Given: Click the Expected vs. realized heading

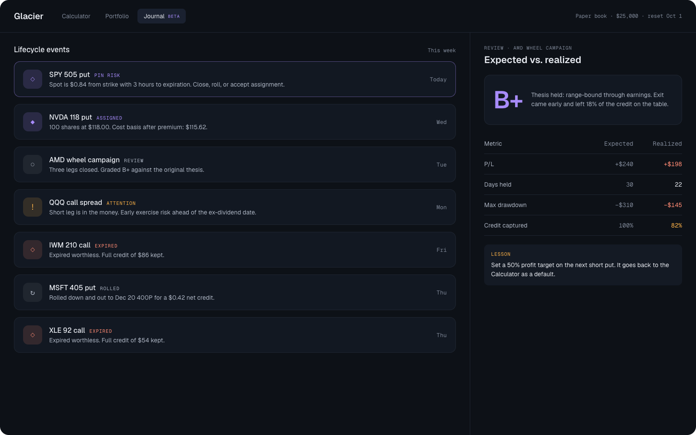Looking at the screenshot, I should 532,60.
